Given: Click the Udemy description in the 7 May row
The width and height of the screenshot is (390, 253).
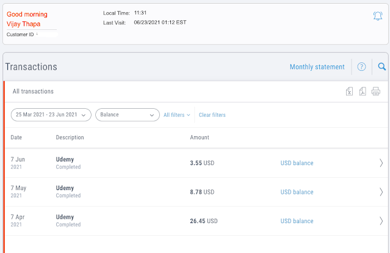Looking at the screenshot, I should (65, 188).
